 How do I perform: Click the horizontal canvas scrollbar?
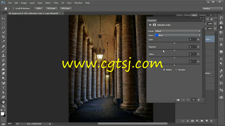[x=132, y=124]
